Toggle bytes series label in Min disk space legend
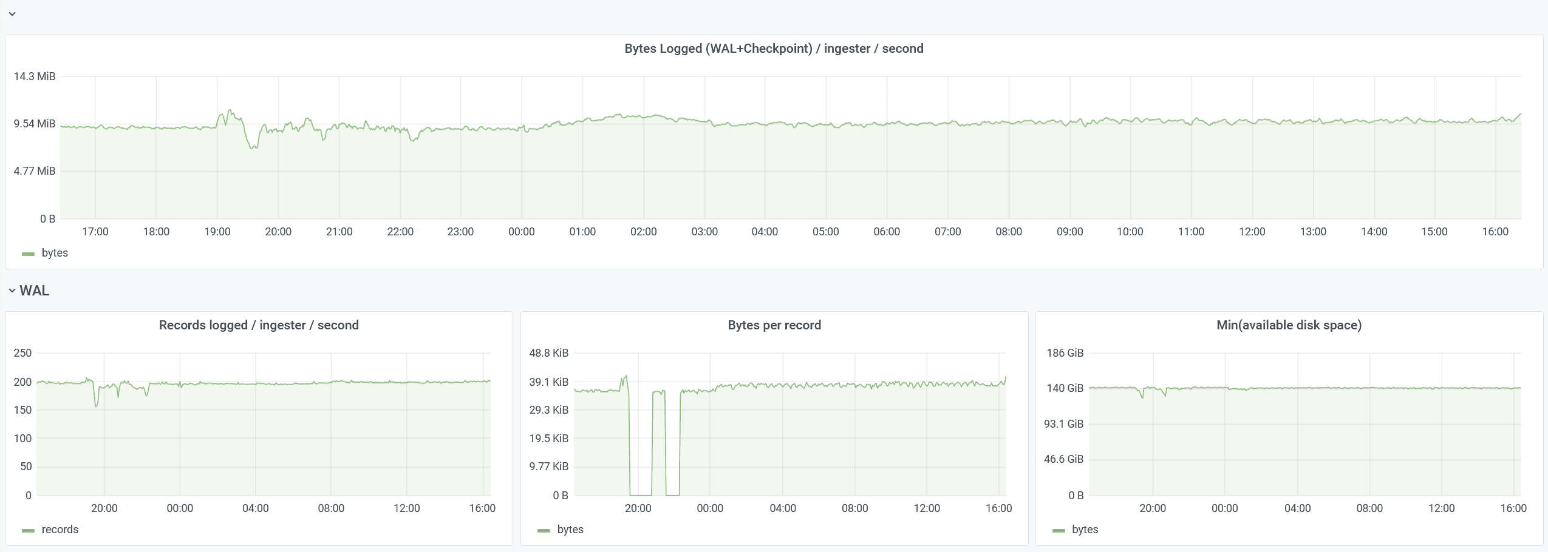Image resolution: width=1548 pixels, height=552 pixels. pyautogui.click(x=1085, y=530)
